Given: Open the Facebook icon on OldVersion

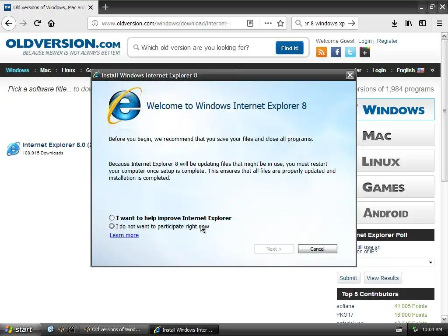Looking at the screenshot, I should pyautogui.click(x=336, y=52).
